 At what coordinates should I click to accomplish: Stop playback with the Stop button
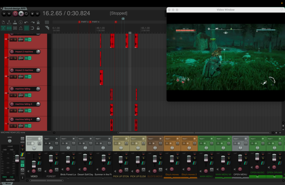(32, 14)
